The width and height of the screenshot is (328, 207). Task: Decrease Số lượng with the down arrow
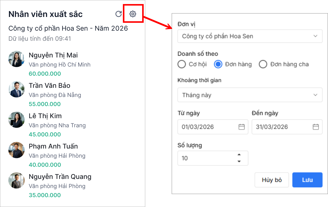point(239,161)
